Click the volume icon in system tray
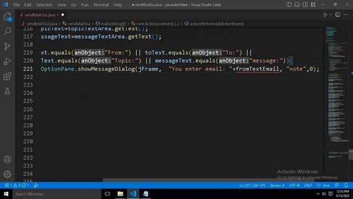 (324, 194)
